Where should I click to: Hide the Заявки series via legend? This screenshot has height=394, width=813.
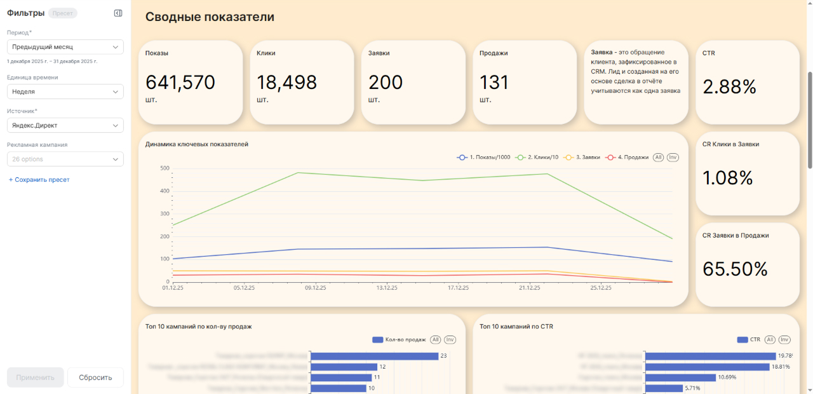pyautogui.click(x=582, y=157)
